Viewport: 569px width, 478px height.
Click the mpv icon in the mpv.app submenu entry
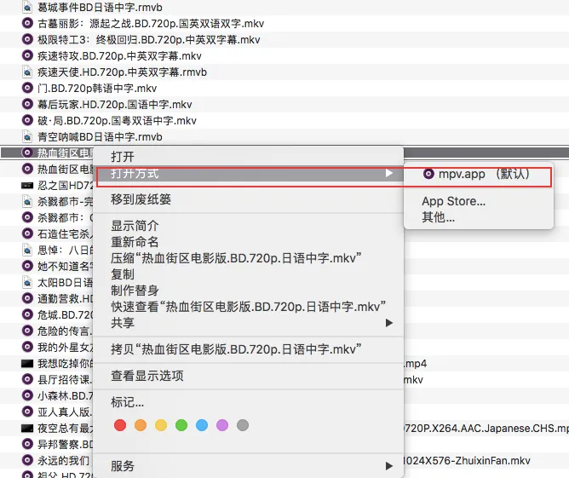tap(428, 174)
